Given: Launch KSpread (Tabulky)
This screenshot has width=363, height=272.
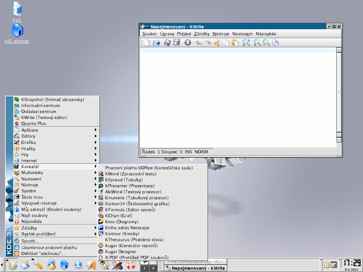Looking at the screenshot, I should (x=152, y=180).
